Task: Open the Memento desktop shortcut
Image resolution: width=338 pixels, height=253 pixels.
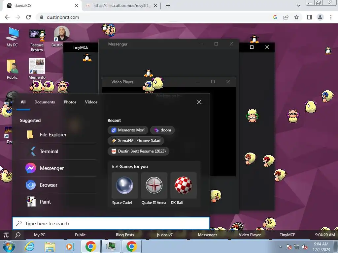Action: [37, 69]
